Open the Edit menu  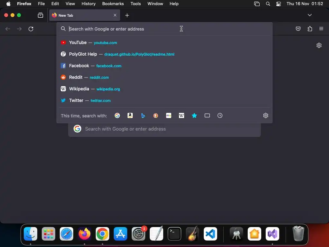tap(55, 4)
